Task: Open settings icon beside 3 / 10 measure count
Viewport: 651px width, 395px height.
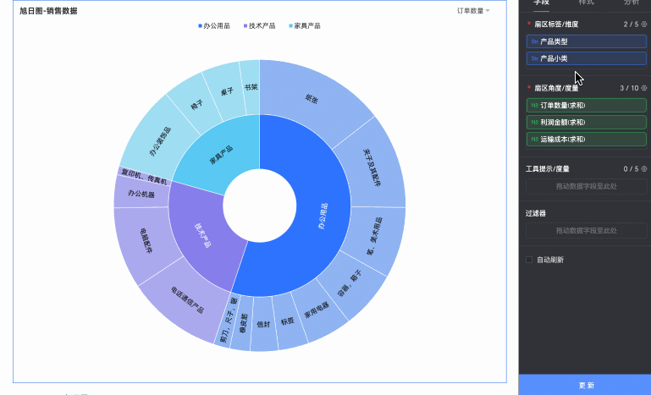Action: [x=644, y=88]
